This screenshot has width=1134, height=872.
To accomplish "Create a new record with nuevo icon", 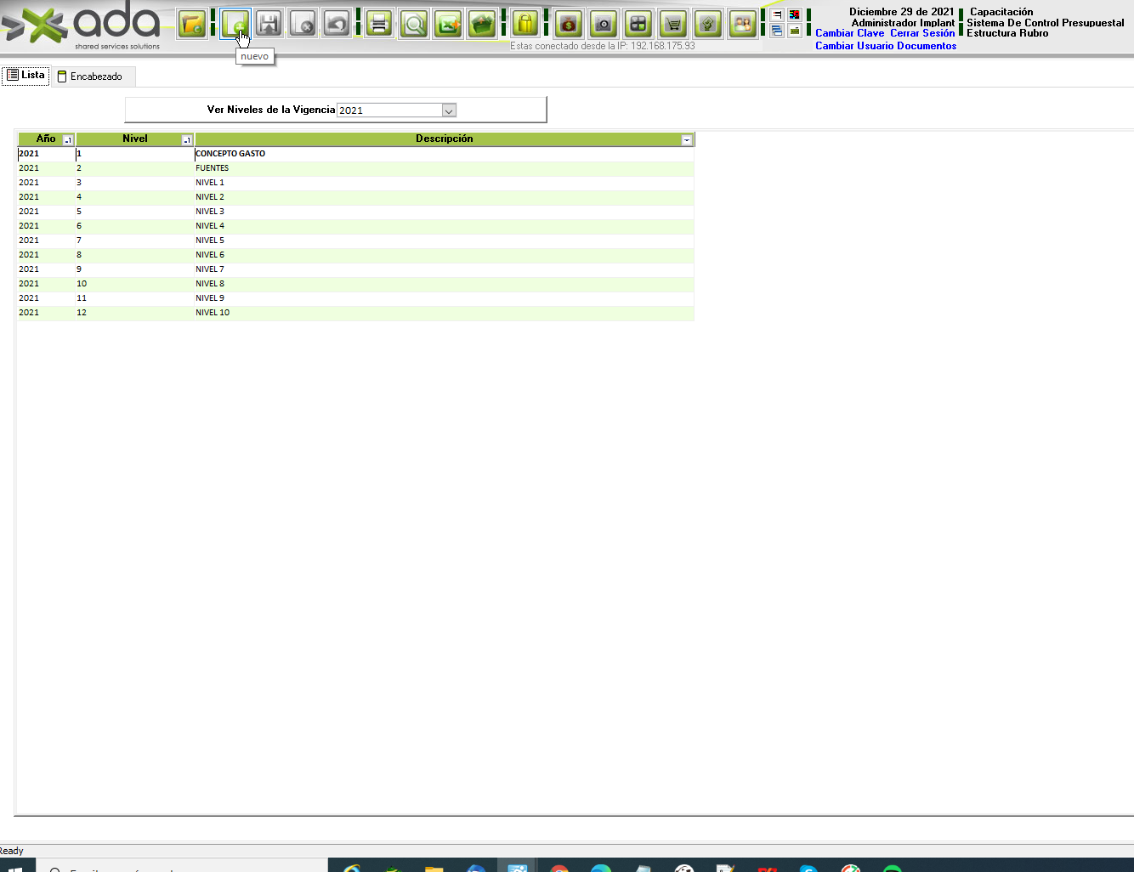I will coord(234,24).
